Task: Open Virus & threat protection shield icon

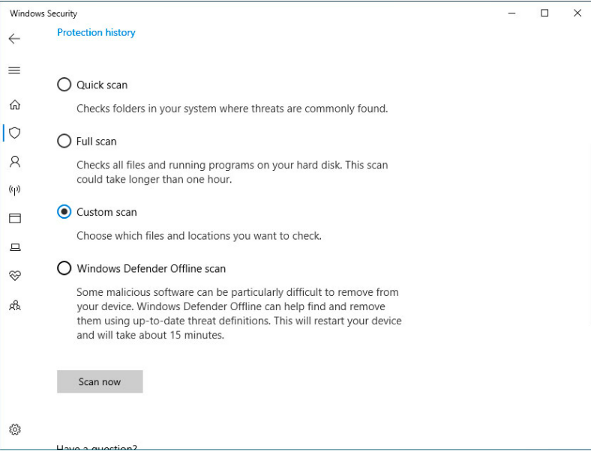Action: (15, 133)
